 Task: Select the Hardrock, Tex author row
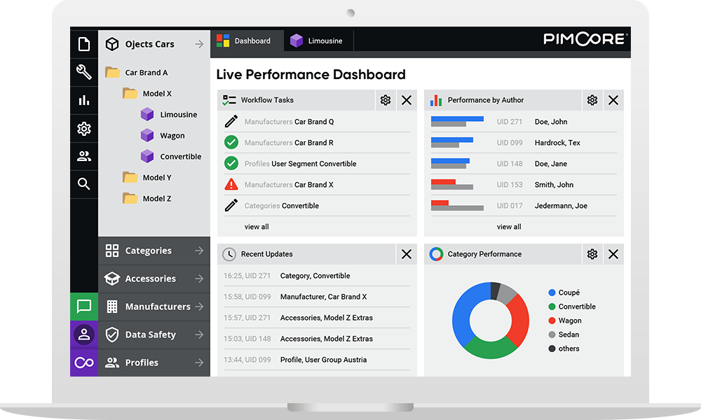click(x=524, y=142)
